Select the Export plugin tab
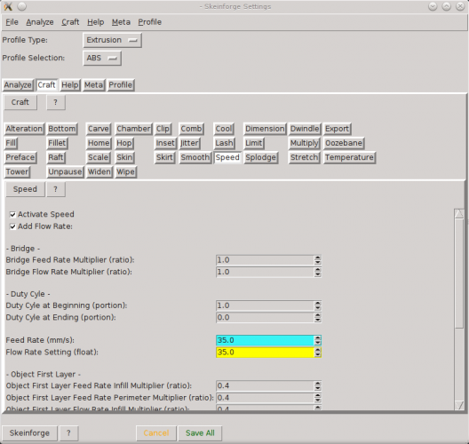The height and width of the screenshot is (444, 469). [x=338, y=129]
